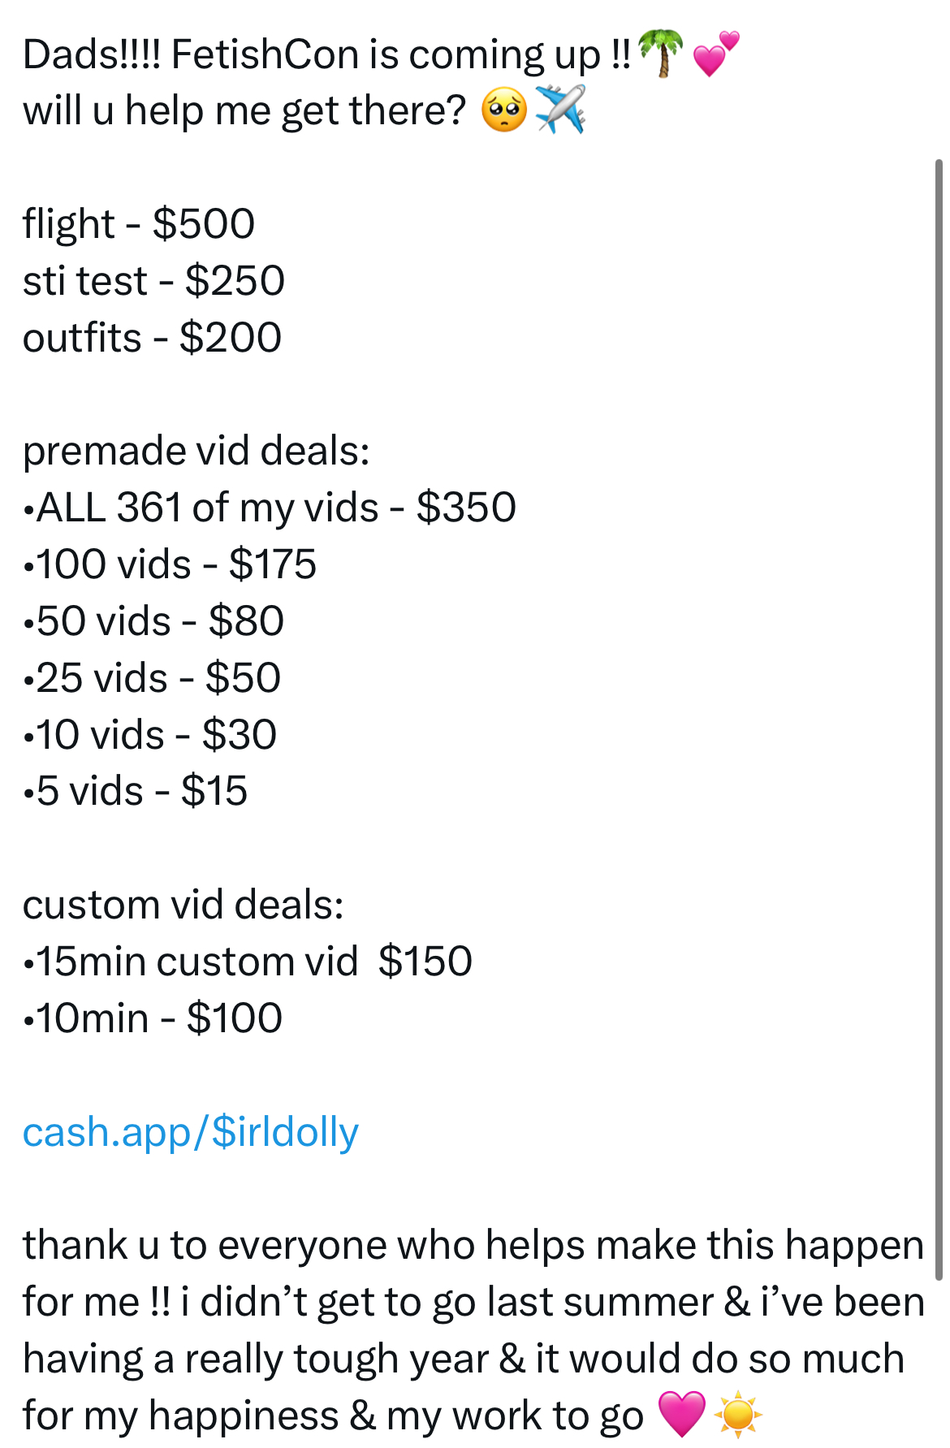The image size is (950, 1448).
Task: Click the '10 vids - $30' line
Action: coord(150,735)
